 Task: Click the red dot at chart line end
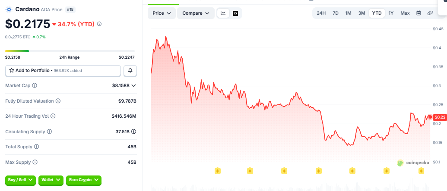(430, 117)
